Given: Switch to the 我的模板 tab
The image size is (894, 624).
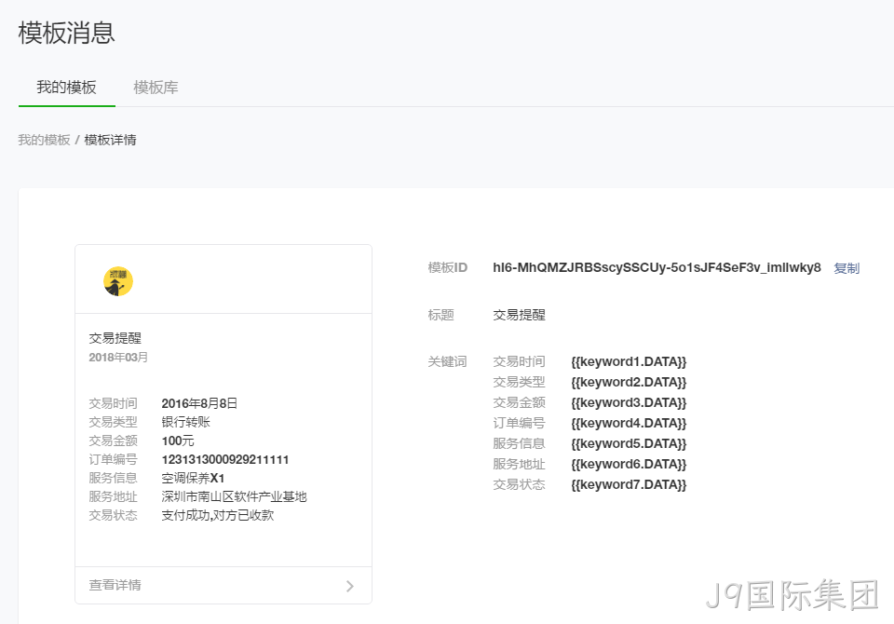Looking at the screenshot, I should pos(66,88).
